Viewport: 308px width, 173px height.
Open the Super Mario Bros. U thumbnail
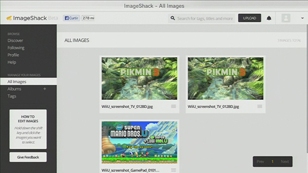click(139, 142)
